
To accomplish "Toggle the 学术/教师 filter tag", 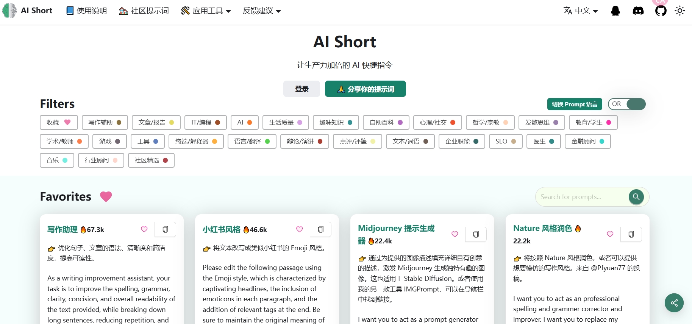I will [64, 142].
